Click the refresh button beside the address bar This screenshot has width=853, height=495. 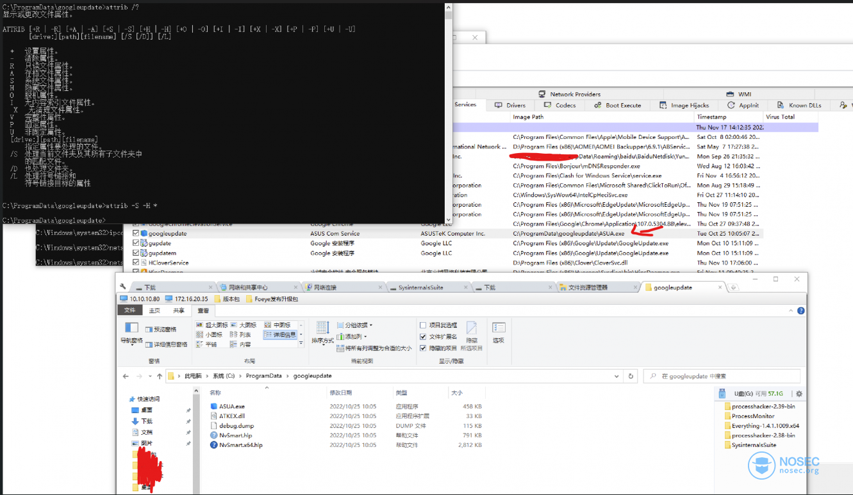coord(631,376)
